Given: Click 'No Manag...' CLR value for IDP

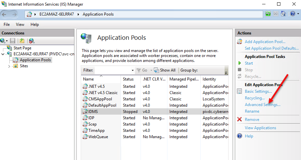Looking at the screenshot, I should [153, 118].
